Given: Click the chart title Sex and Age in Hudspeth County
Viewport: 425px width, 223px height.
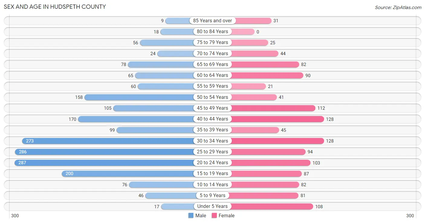Looking at the screenshot, I should (x=55, y=7).
